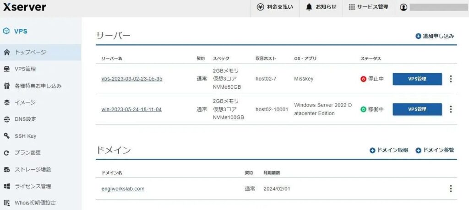
Task: Click the NVMe50GB spec text
Action: click(x=227, y=87)
